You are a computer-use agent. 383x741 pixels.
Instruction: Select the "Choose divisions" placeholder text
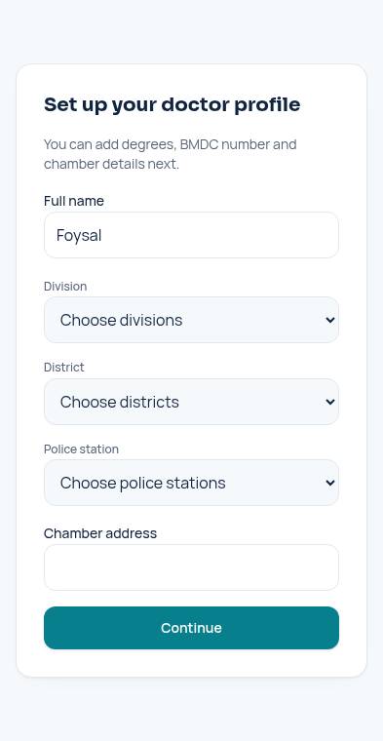pos(121,320)
